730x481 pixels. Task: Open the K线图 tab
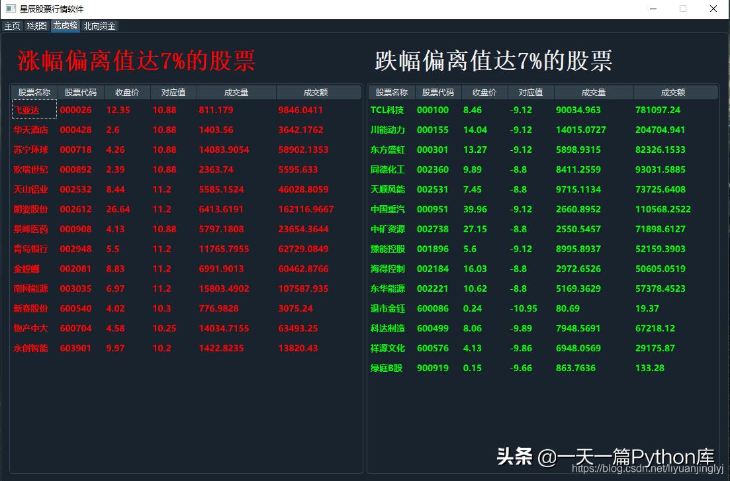click(36, 26)
